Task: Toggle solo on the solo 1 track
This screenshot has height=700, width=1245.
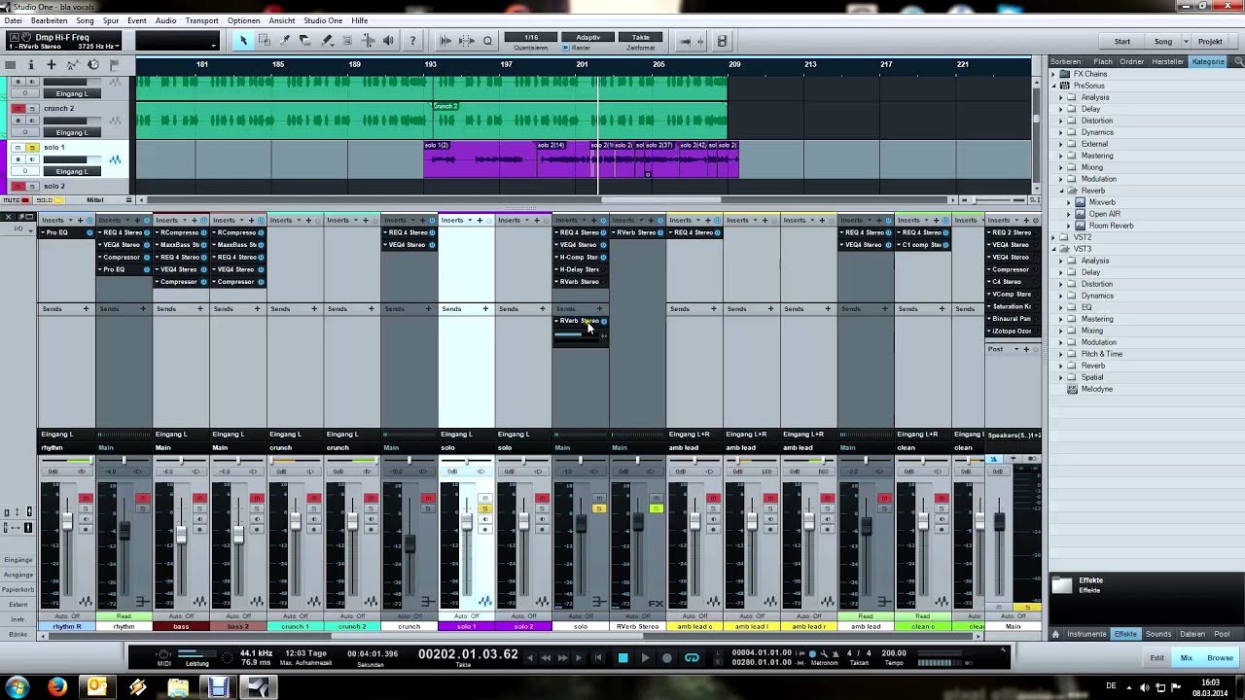Action: (x=31, y=148)
